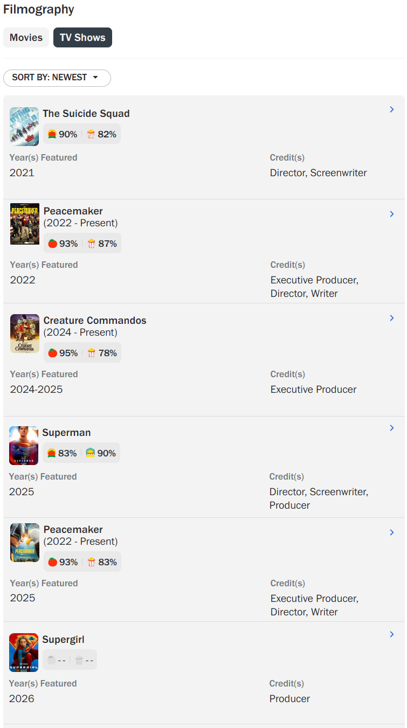The height and width of the screenshot is (728, 407).
Task: Click the Peacemaker 2025 poster thumbnail
Action: coord(25,543)
